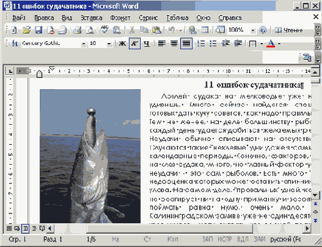322x247 pixels.
Task: Open the Century Gothic font dropdown
Action: coord(84,44)
